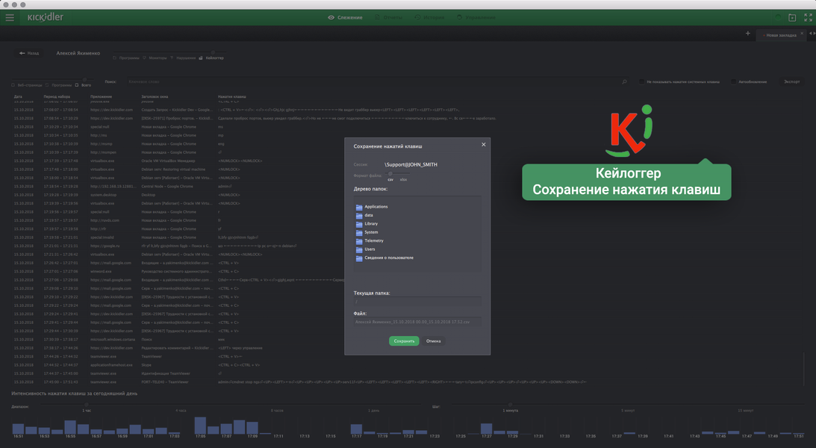Click the add-to-folder icon in the green header
Viewport: 816px width, 448px height.
tap(792, 18)
